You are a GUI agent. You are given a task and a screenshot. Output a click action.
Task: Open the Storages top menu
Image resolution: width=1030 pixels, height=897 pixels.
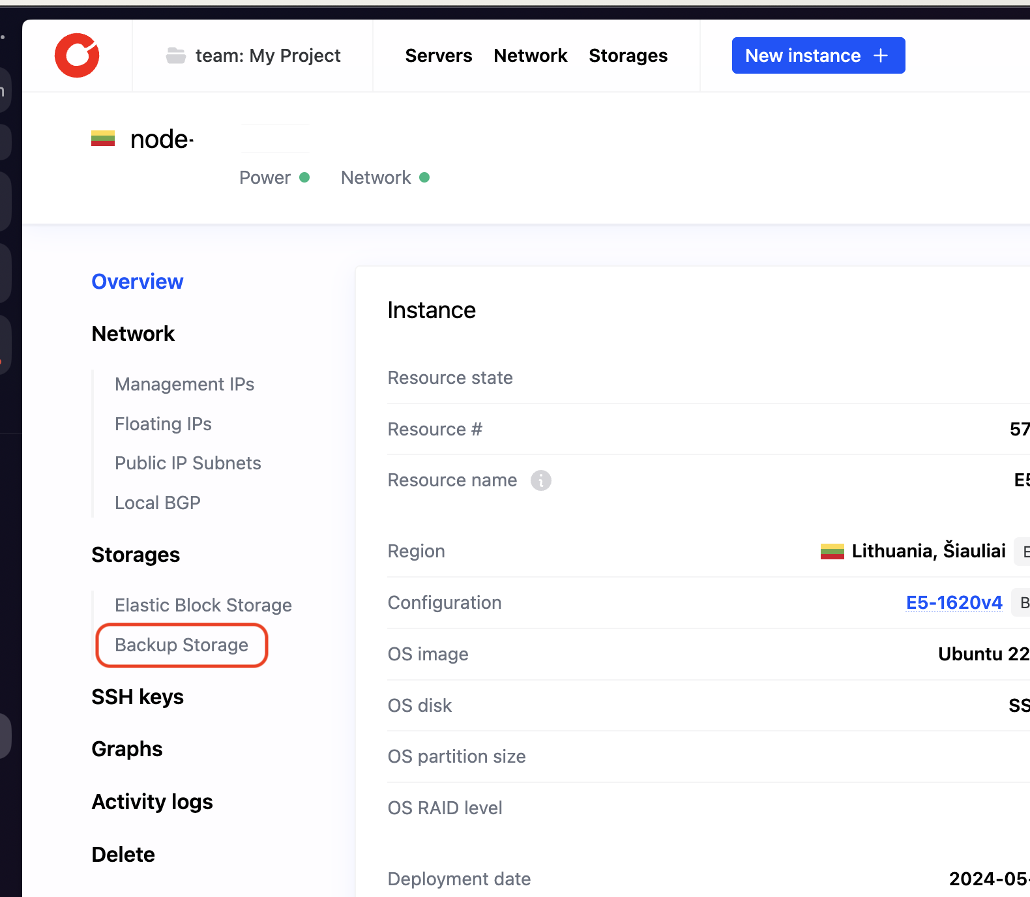click(628, 55)
